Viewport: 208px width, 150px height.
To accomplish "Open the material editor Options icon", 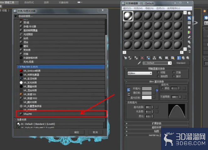I will pos(189,42).
